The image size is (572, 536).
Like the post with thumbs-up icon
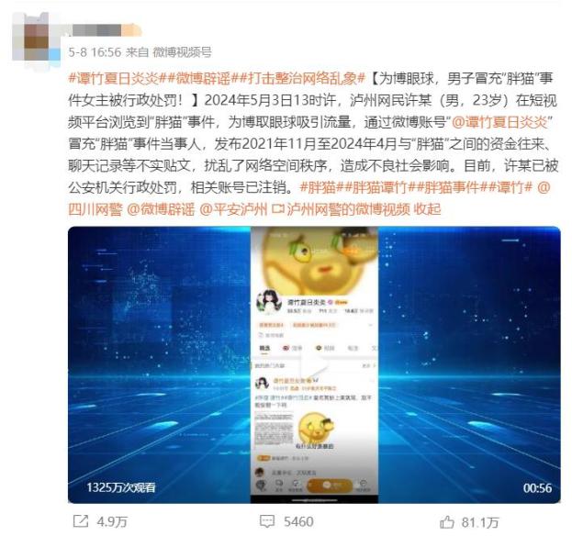coord(446,522)
